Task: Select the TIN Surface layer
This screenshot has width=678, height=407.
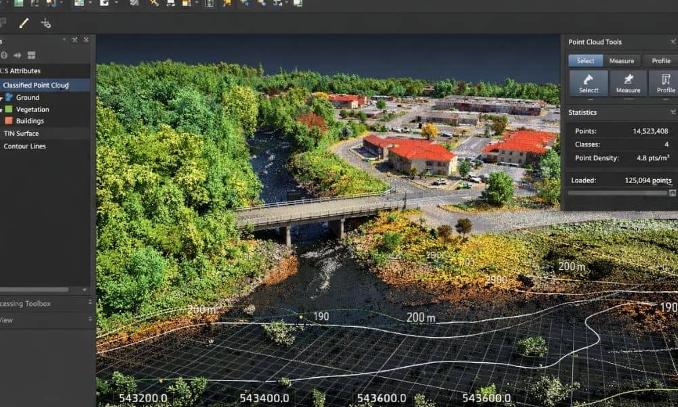Action: tap(21, 134)
